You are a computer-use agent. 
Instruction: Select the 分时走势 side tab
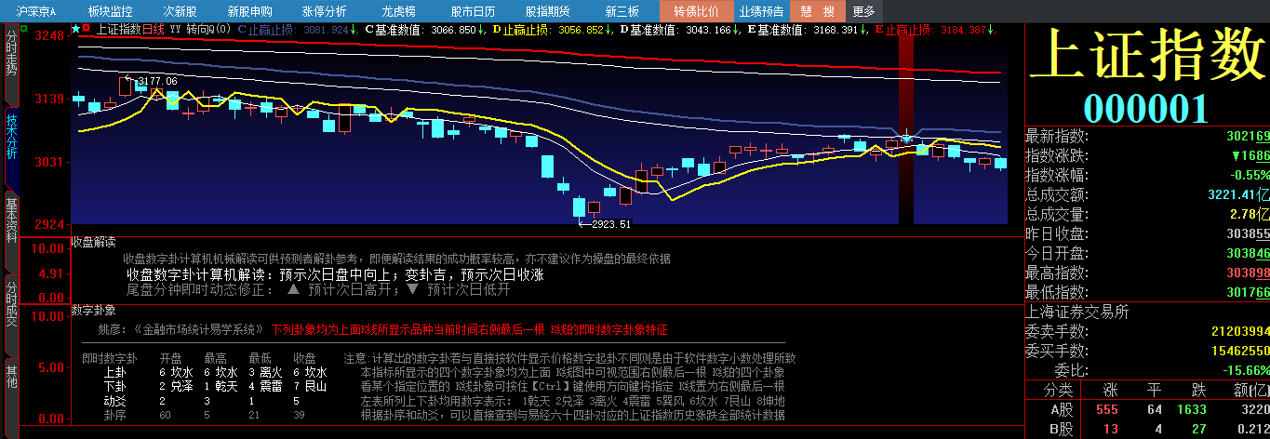[11, 56]
